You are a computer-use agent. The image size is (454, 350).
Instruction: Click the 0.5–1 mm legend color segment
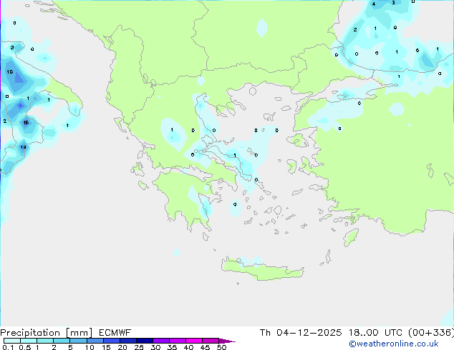click(x=29, y=341)
